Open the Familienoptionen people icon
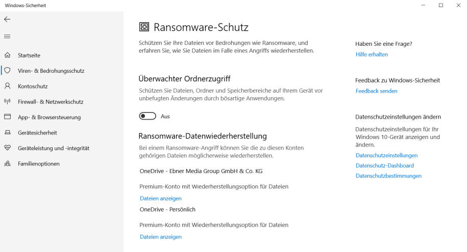 [8, 163]
